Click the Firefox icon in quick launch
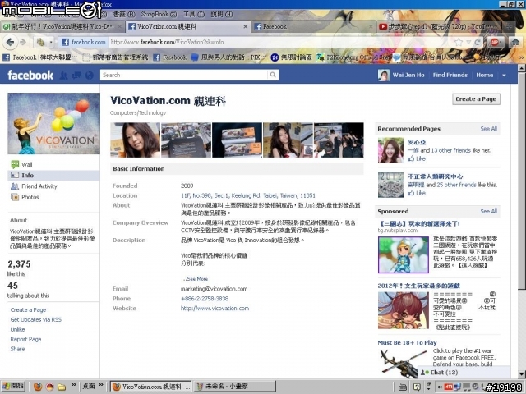 pos(38,387)
